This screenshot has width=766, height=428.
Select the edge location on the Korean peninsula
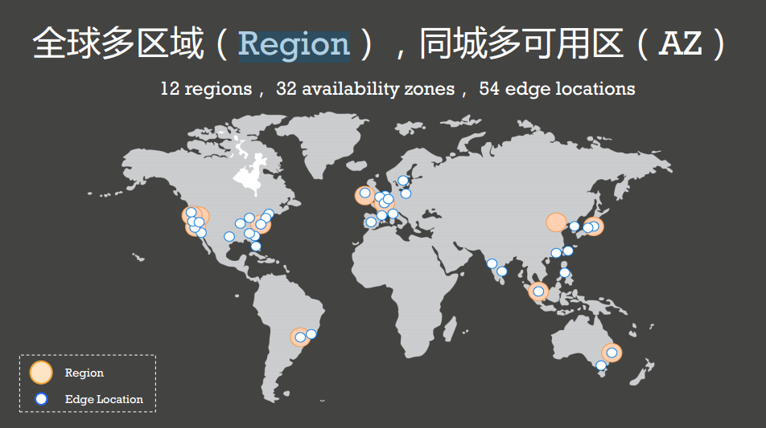574,226
